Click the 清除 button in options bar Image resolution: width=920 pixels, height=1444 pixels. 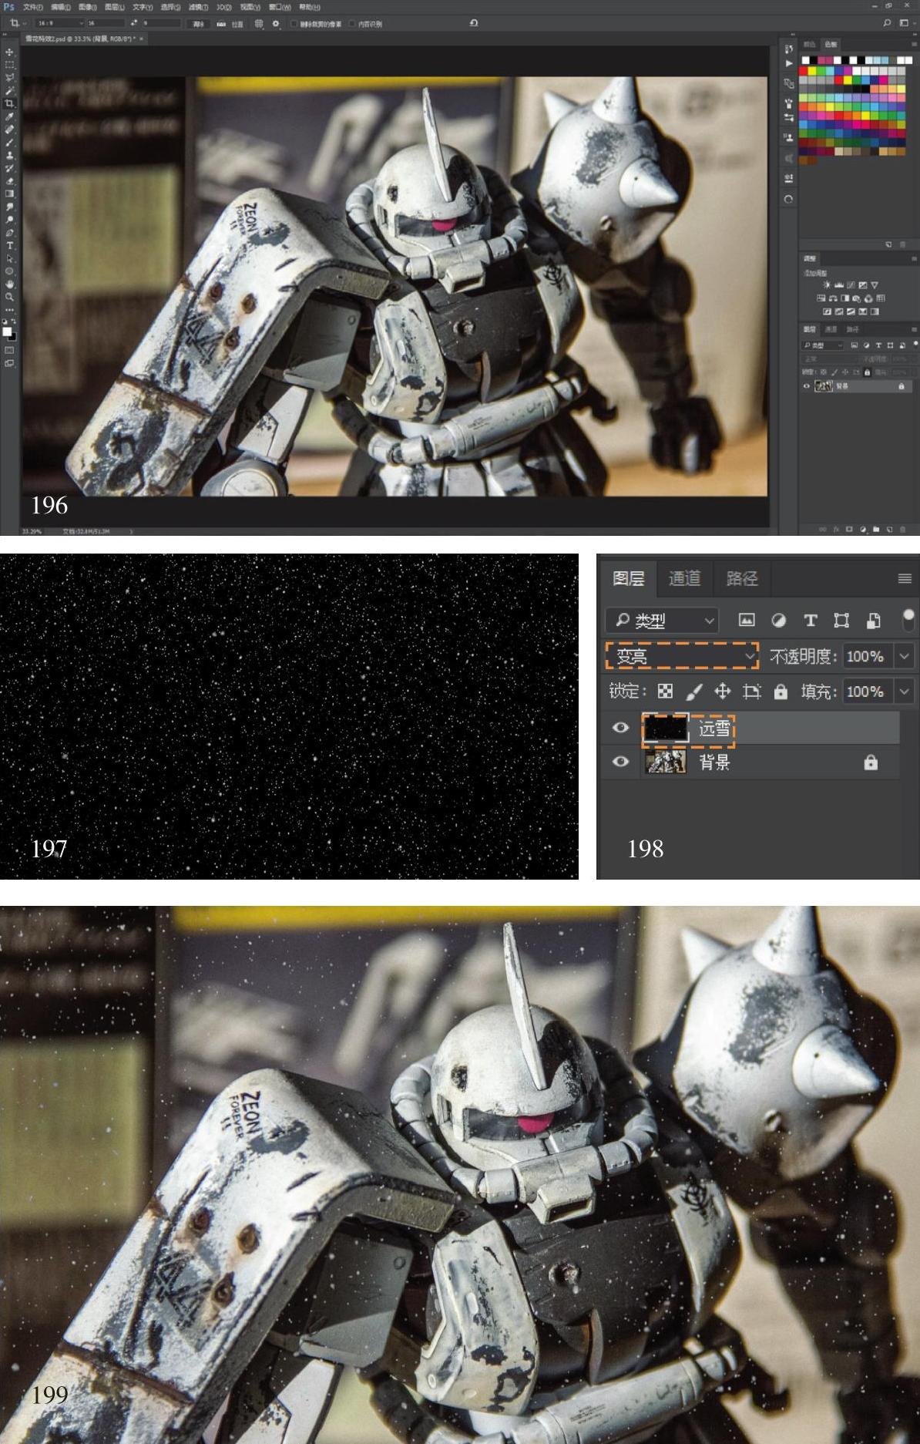pyautogui.click(x=199, y=24)
